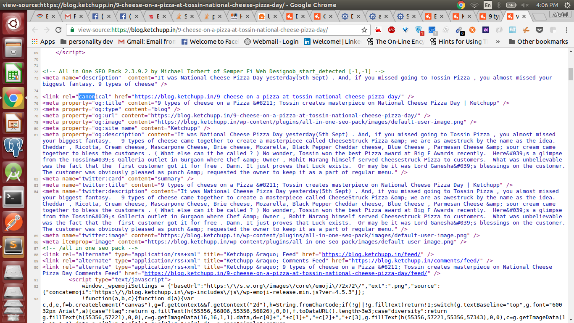Screen dimensions: 574x323
Task: Open The On-Line Ency bookmark
Action: tap(396, 42)
